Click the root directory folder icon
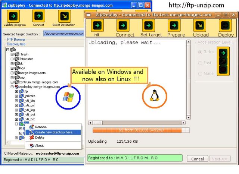 coord(13,50)
